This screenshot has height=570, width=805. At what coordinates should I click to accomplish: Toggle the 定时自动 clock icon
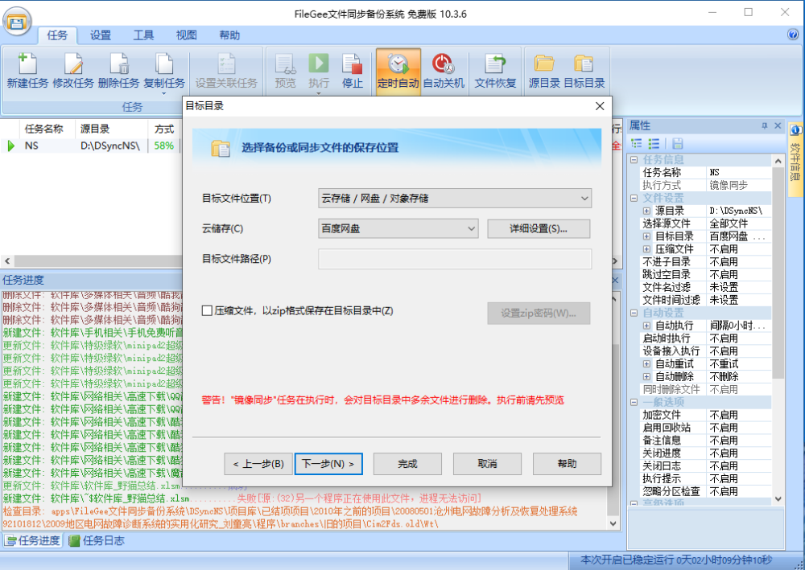(x=398, y=70)
